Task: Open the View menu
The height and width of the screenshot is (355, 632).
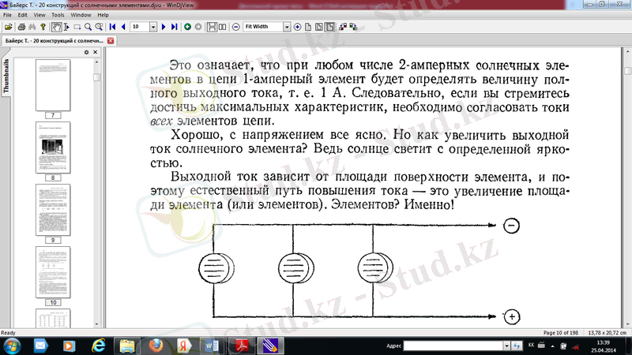Action: [x=39, y=15]
